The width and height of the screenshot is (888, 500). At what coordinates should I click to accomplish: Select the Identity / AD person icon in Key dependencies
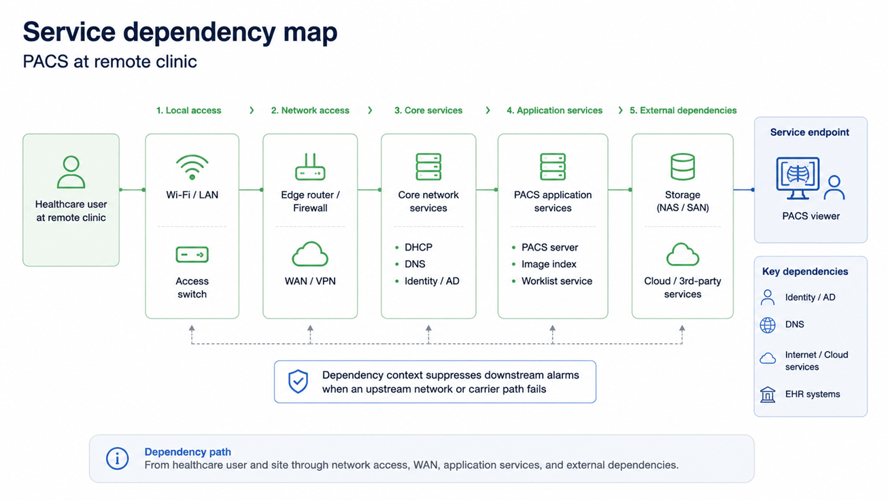[x=768, y=297]
